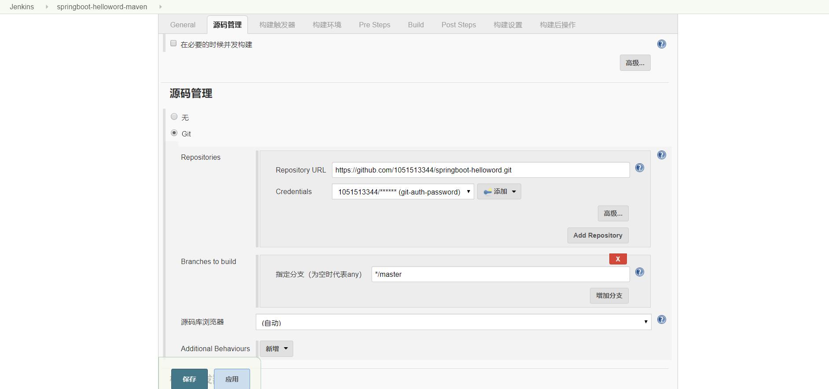The height and width of the screenshot is (389, 829).
Task: Switch to the Post Steps tab
Action: (459, 25)
